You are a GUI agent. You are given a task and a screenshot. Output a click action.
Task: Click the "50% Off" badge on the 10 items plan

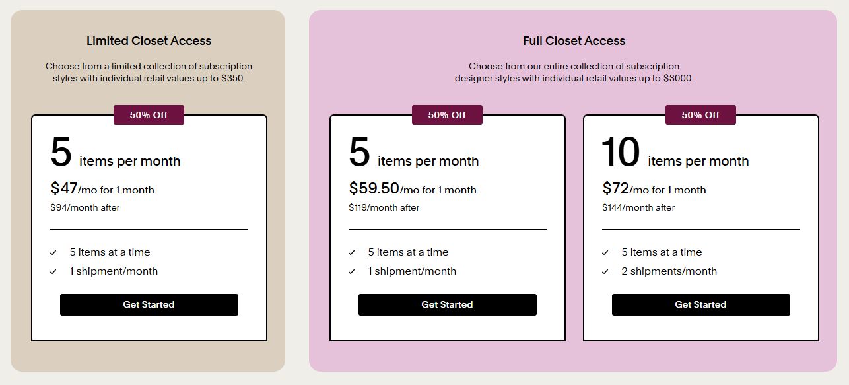click(x=700, y=114)
